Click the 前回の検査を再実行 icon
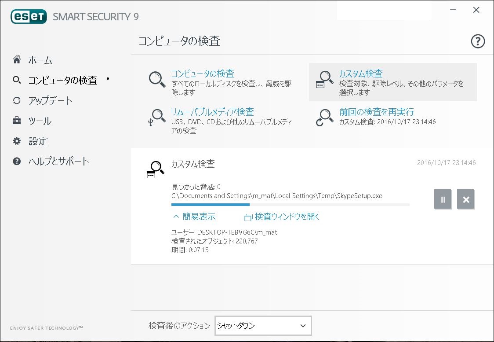 point(325,118)
